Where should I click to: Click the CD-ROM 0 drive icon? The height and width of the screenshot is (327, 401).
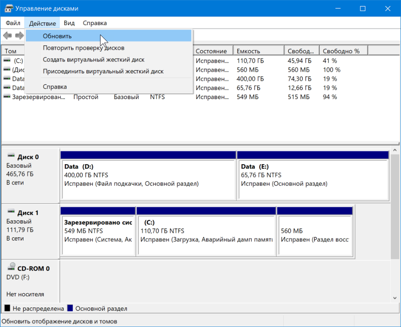pyautogui.click(x=11, y=267)
